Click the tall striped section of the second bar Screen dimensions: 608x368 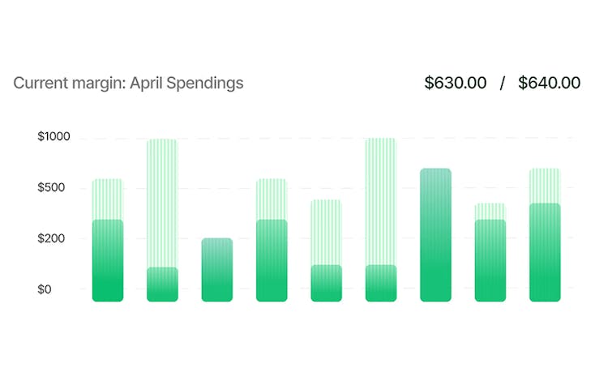(162, 203)
